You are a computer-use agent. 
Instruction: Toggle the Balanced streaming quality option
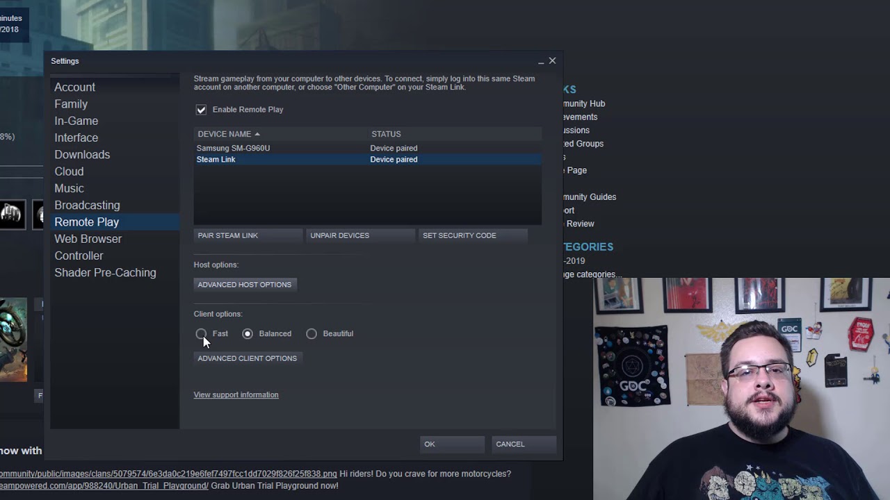pos(248,333)
